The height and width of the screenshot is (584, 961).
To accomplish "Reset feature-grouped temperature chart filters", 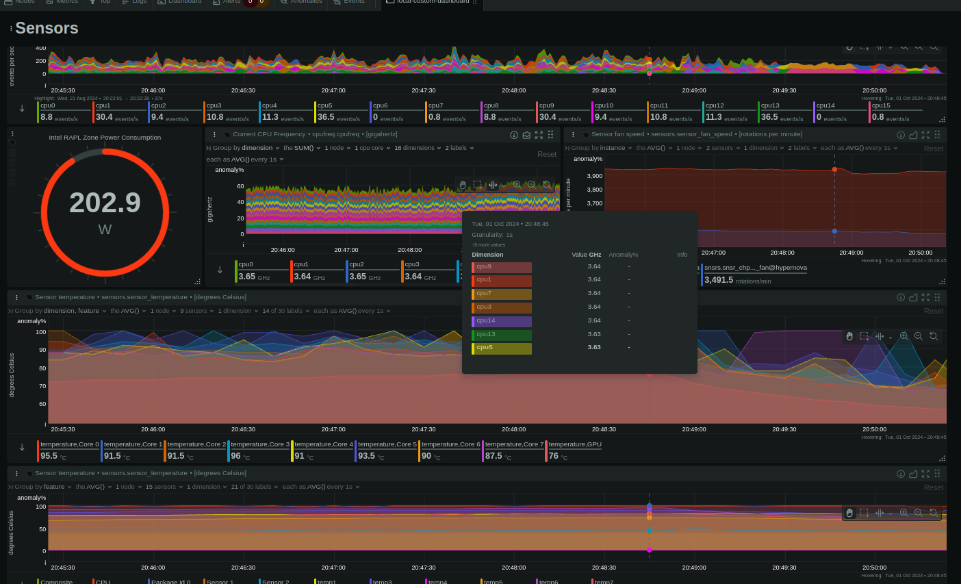I will pyautogui.click(x=934, y=487).
